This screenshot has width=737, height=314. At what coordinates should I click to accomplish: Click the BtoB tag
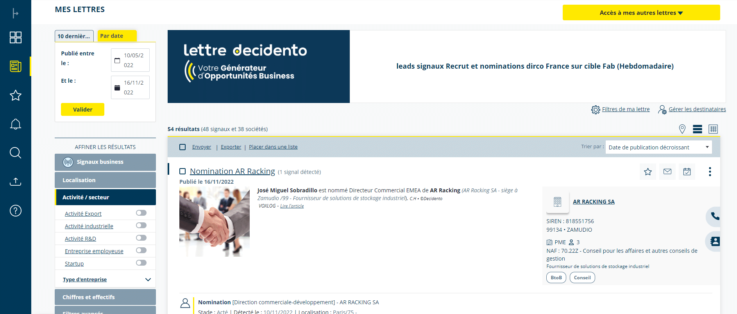coord(556,278)
